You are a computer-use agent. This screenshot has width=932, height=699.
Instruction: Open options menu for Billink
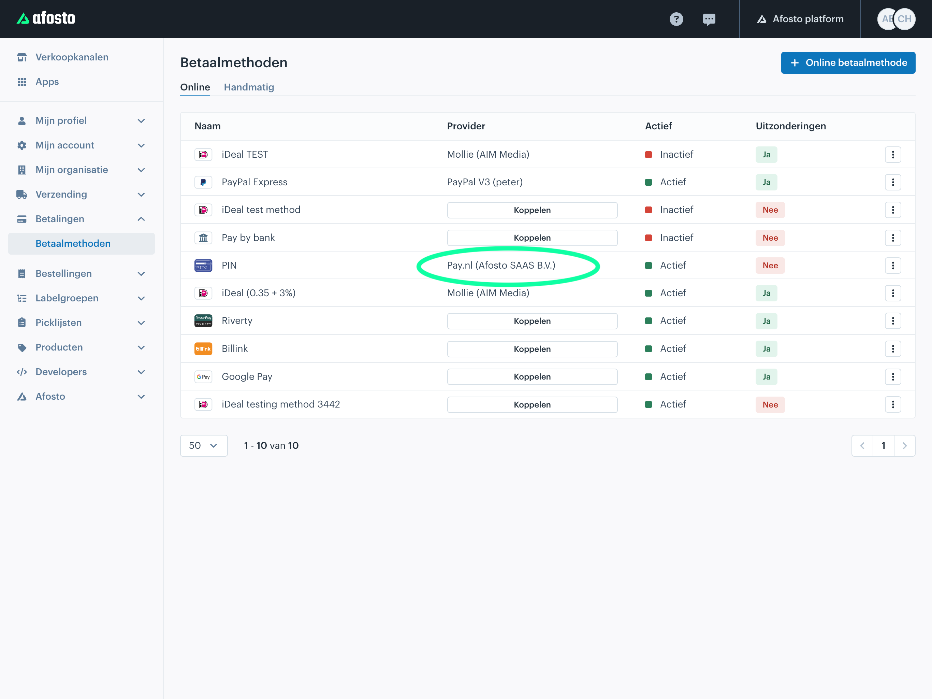pos(893,349)
